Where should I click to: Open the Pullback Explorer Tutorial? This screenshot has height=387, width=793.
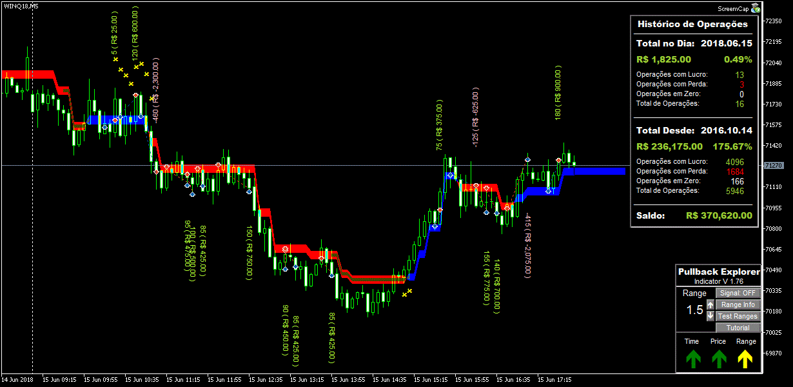point(738,328)
